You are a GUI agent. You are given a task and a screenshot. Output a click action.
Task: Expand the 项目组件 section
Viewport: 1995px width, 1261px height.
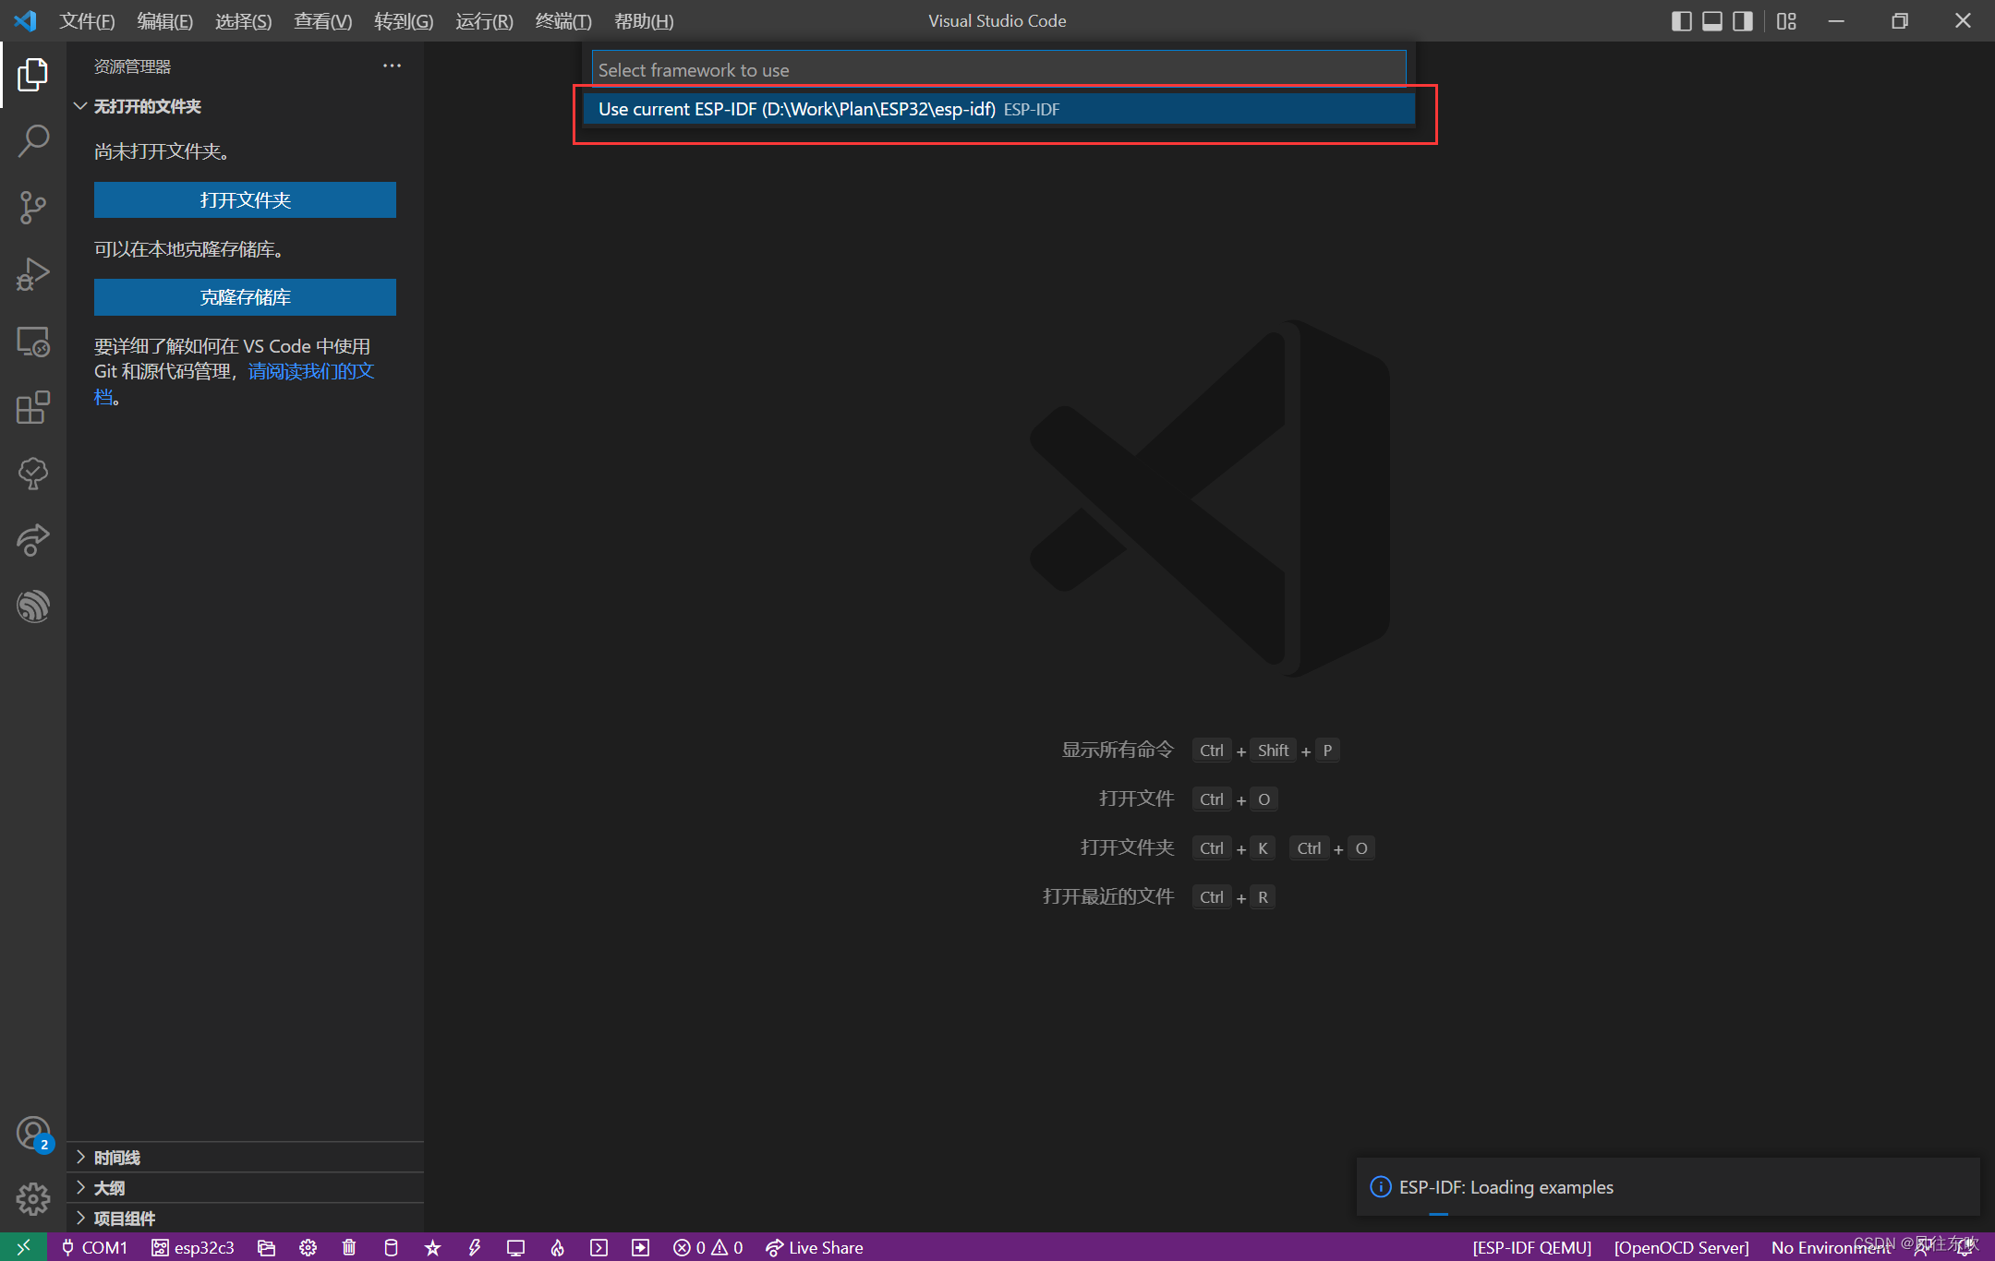coord(245,1219)
